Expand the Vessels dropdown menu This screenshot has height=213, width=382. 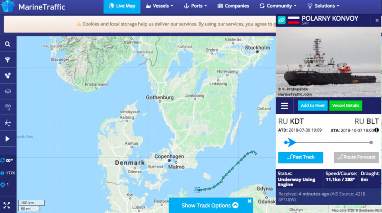pyautogui.click(x=159, y=6)
